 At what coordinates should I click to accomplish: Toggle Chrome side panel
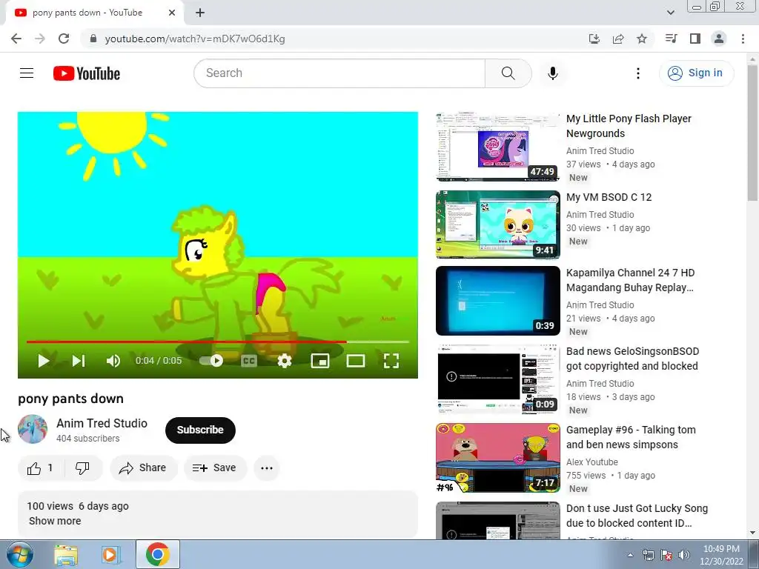(695, 39)
